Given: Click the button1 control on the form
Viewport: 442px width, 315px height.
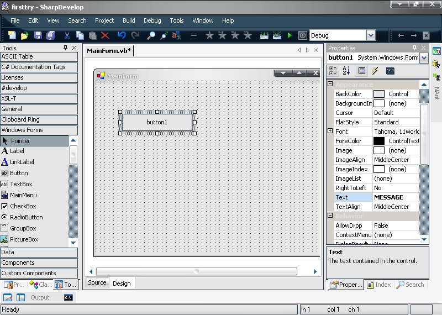Looking at the screenshot, I should coord(157,122).
